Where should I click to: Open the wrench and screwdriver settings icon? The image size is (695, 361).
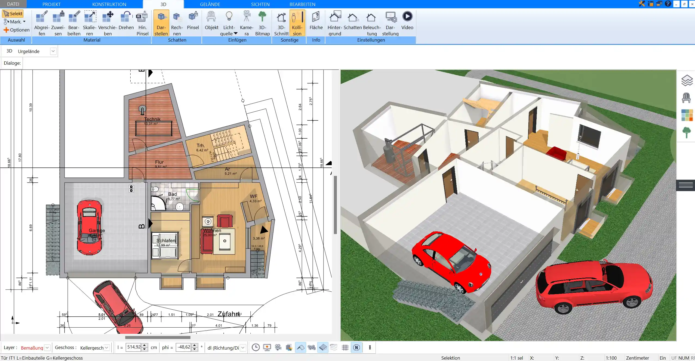[642, 4]
